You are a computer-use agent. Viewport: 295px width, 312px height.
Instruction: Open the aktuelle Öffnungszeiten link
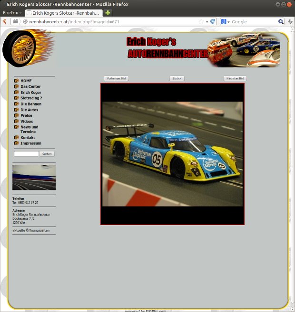click(31, 230)
